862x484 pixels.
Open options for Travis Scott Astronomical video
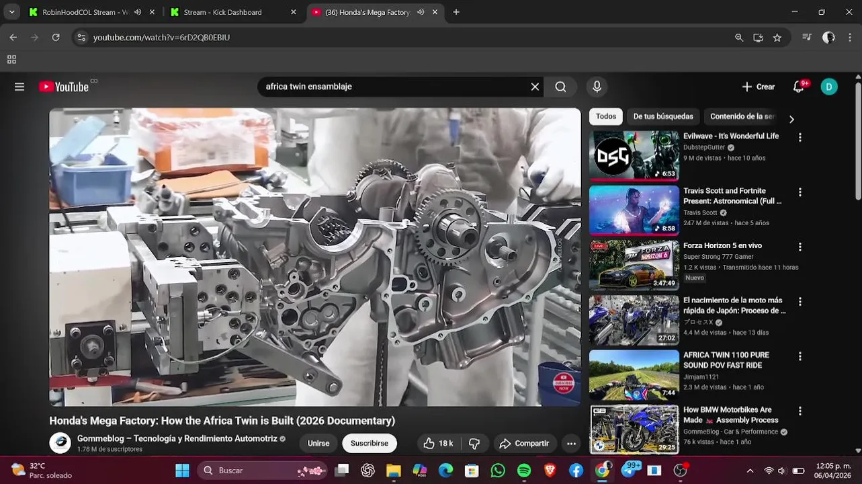click(800, 192)
